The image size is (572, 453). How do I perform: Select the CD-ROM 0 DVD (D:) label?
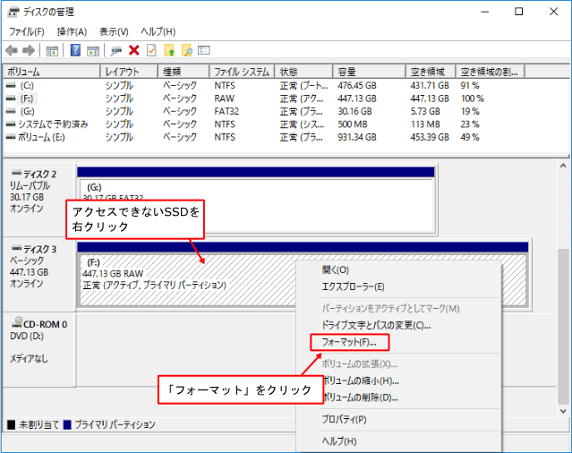(39, 349)
